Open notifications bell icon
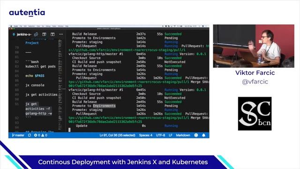This screenshot has width=300, height=169. [204, 135]
